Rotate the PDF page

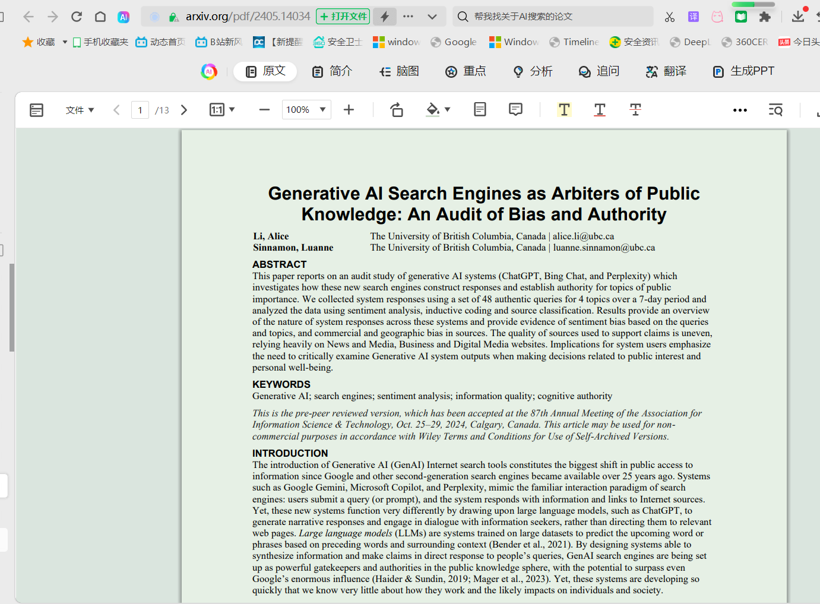[x=397, y=110]
